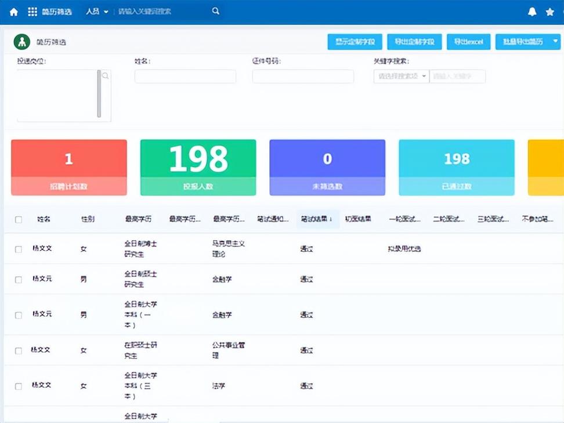
Task: Open the 请选择搜索项 dropdown
Action: pos(402,76)
